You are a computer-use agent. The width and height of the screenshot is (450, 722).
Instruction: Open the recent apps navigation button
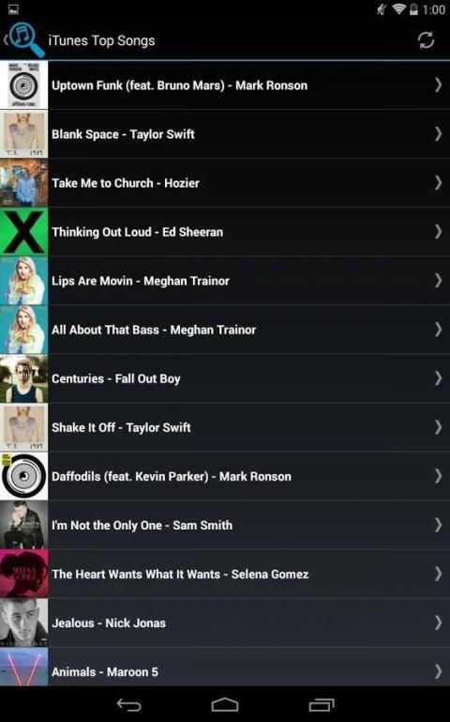pos(322,704)
